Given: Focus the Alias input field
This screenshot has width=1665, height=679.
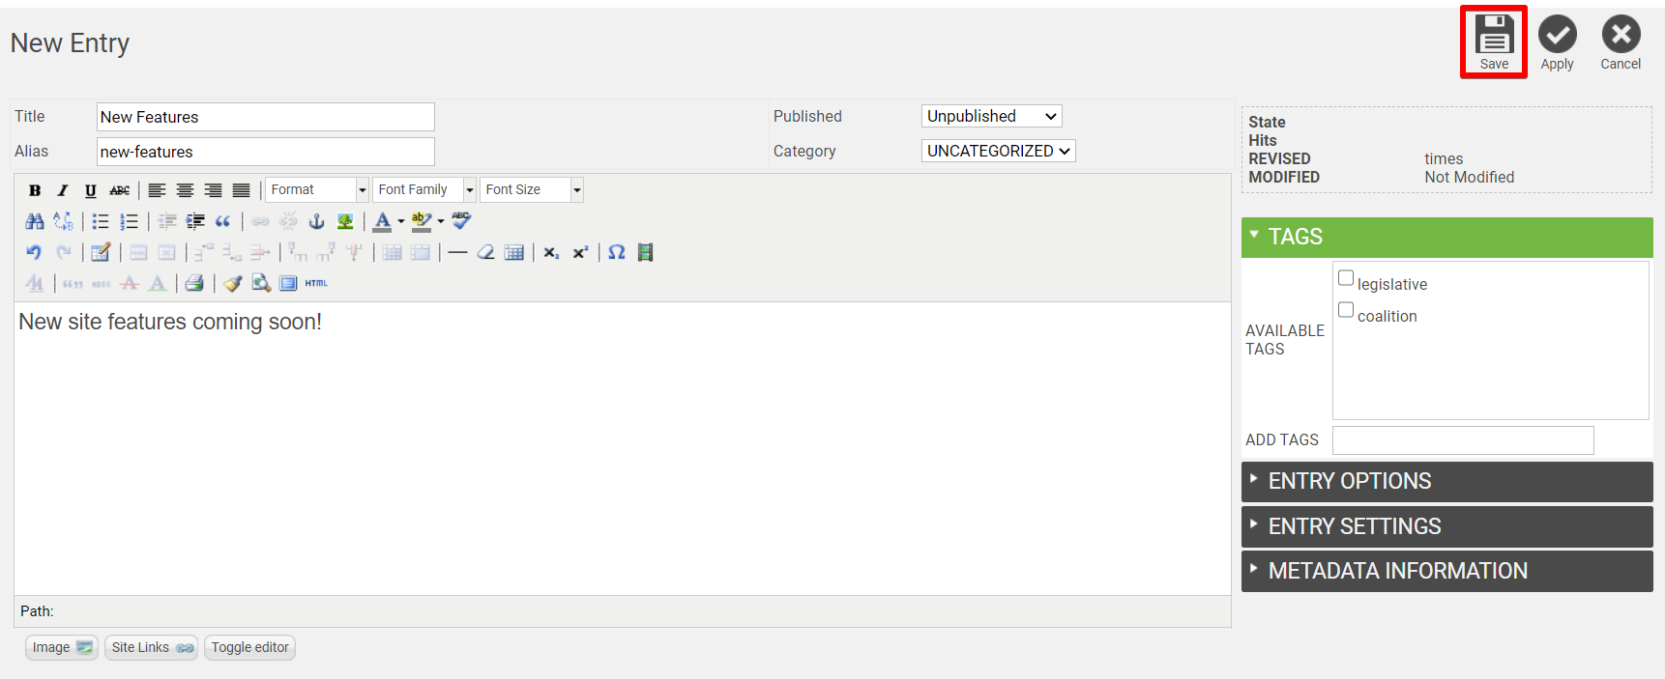Looking at the screenshot, I should (266, 152).
